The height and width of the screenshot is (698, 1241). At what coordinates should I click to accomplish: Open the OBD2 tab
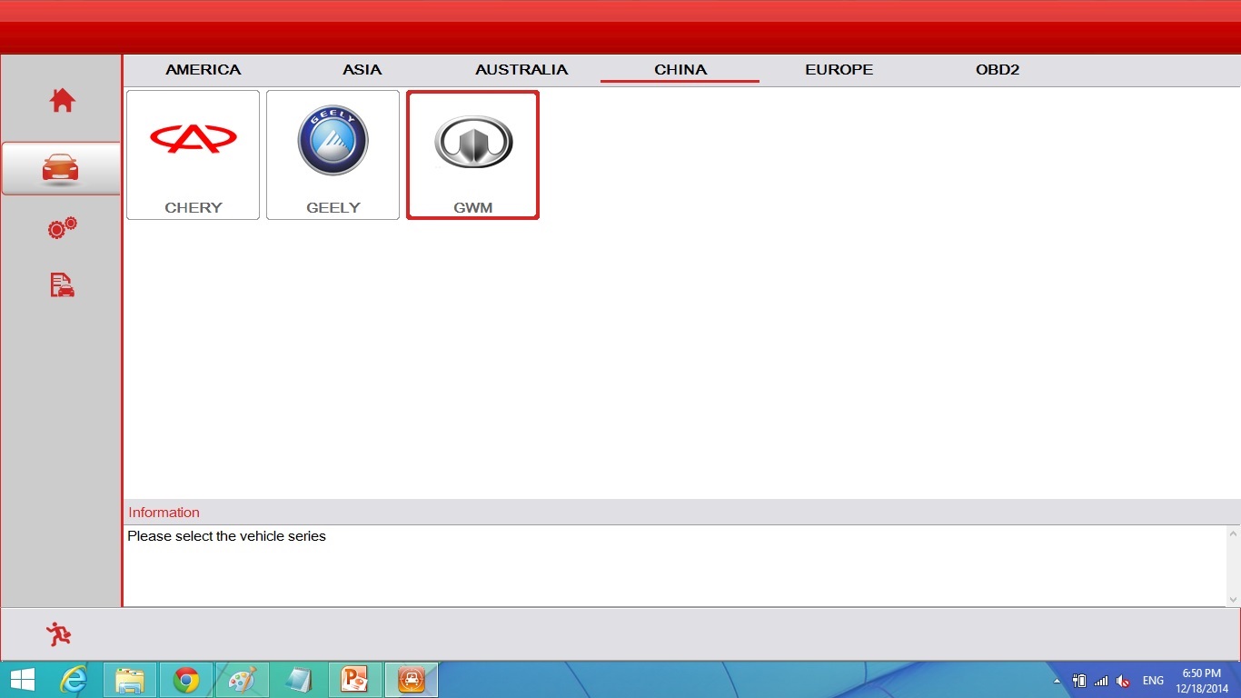click(x=998, y=69)
